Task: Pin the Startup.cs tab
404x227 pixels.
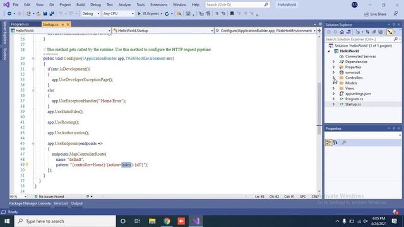Action: click(62, 25)
